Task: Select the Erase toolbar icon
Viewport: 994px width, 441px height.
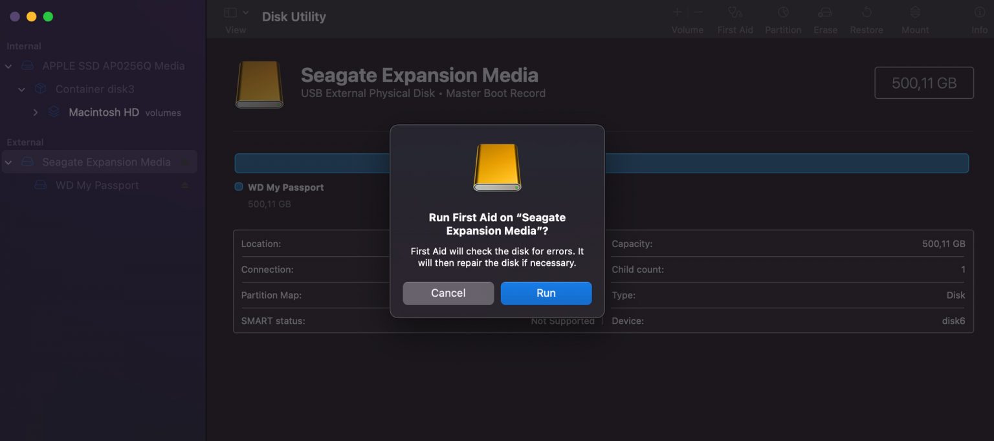Action: [825, 17]
